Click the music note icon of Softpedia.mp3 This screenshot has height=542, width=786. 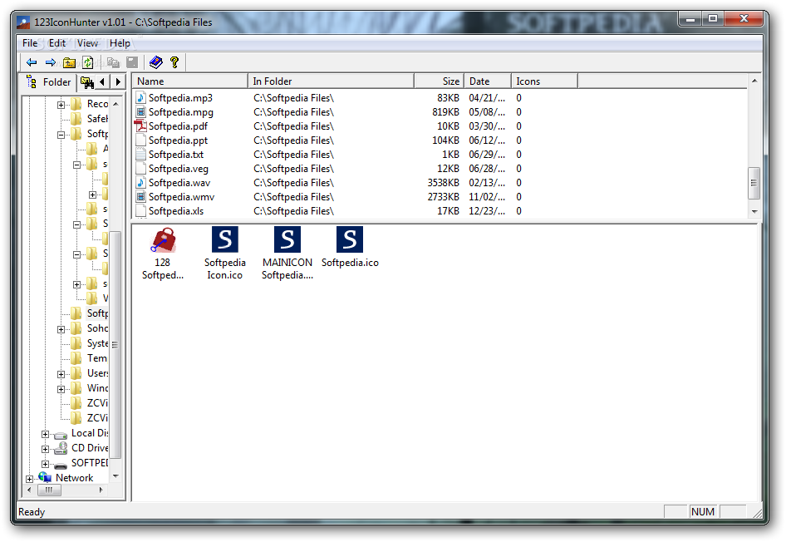[x=141, y=98]
